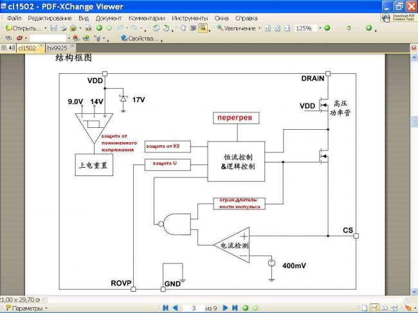Open the stamp tool dropdown arrow

point(26,39)
